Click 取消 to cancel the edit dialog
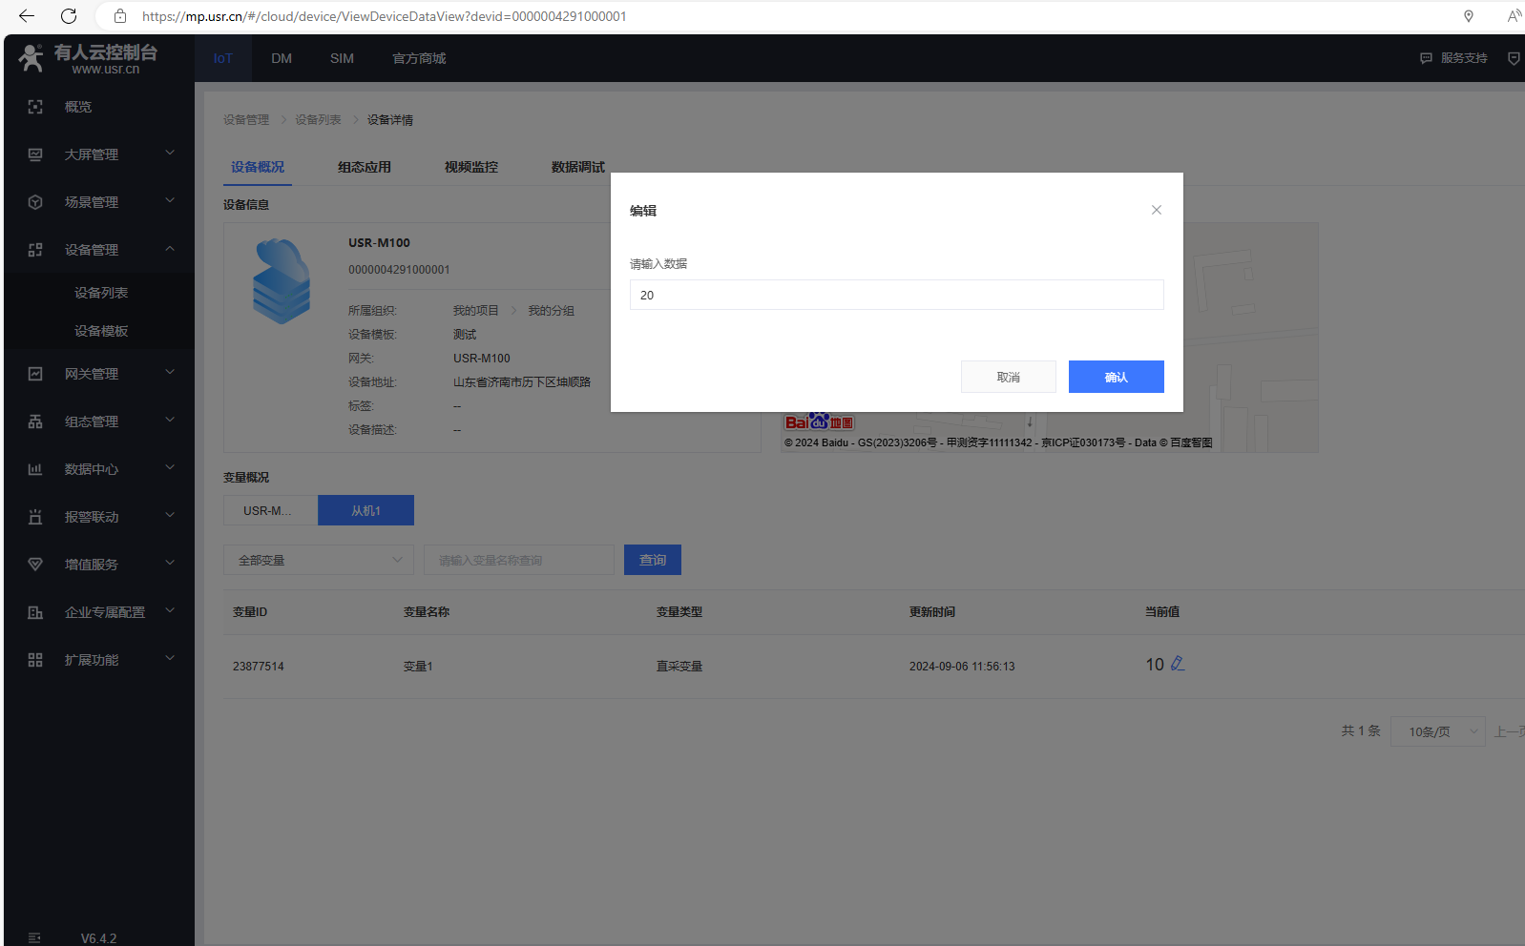1525x946 pixels. pos(1009,377)
